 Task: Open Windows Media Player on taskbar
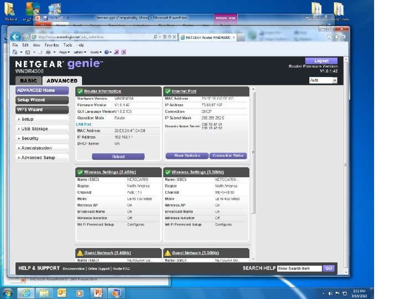(x=80, y=293)
